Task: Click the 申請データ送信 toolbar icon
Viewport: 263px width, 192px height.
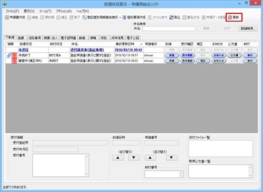Action: click(204, 17)
